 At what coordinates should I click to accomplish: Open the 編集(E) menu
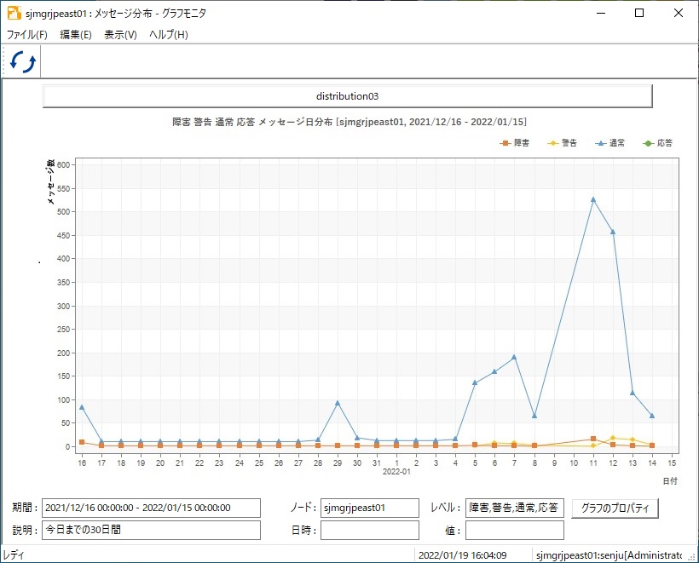[x=76, y=35]
